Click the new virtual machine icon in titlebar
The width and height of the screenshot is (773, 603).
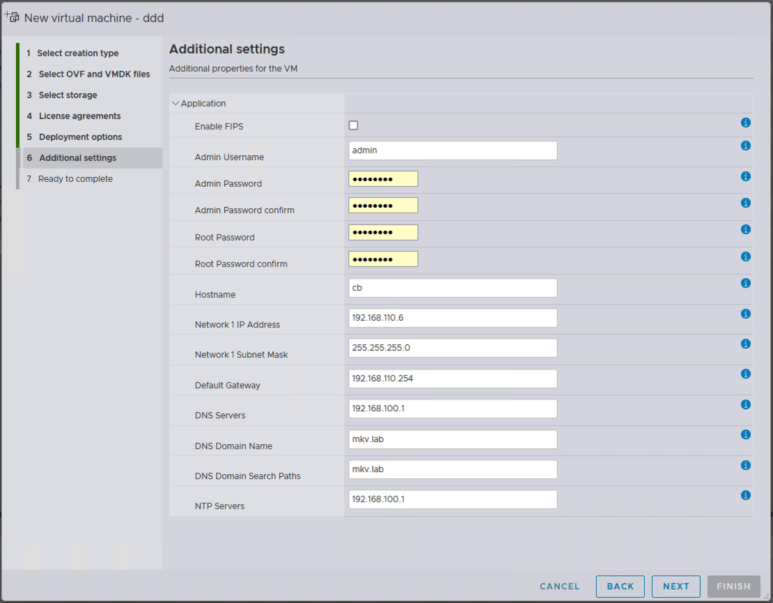(x=13, y=17)
